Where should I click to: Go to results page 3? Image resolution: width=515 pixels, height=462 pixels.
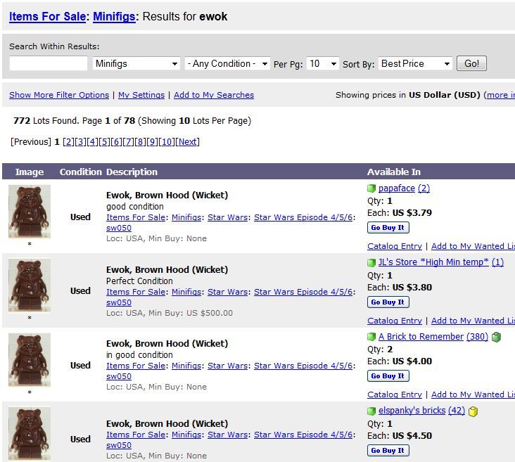(80, 142)
